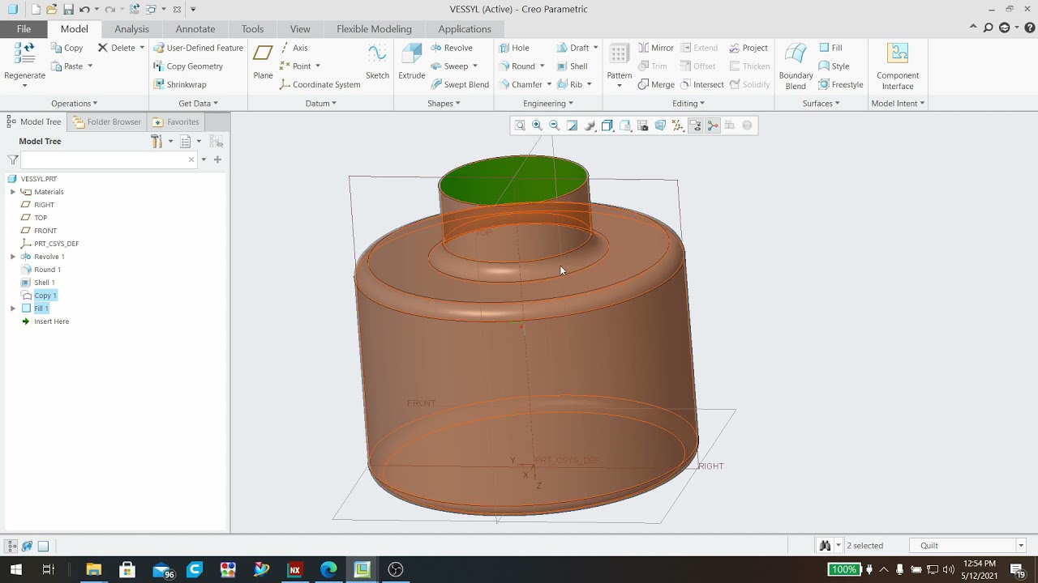1038x583 pixels.
Task: Click the model tree filter search field
Action: (x=109, y=160)
